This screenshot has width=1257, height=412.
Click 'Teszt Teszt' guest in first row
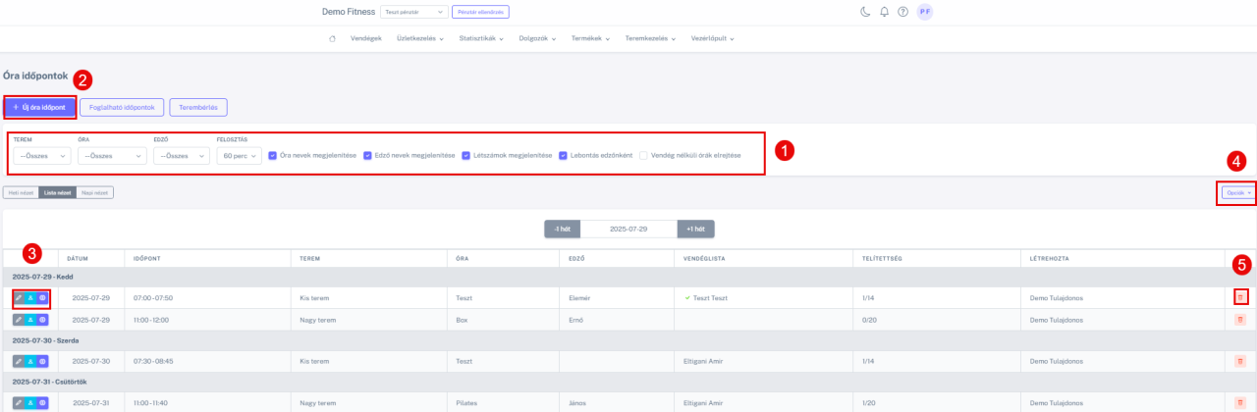click(x=709, y=297)
